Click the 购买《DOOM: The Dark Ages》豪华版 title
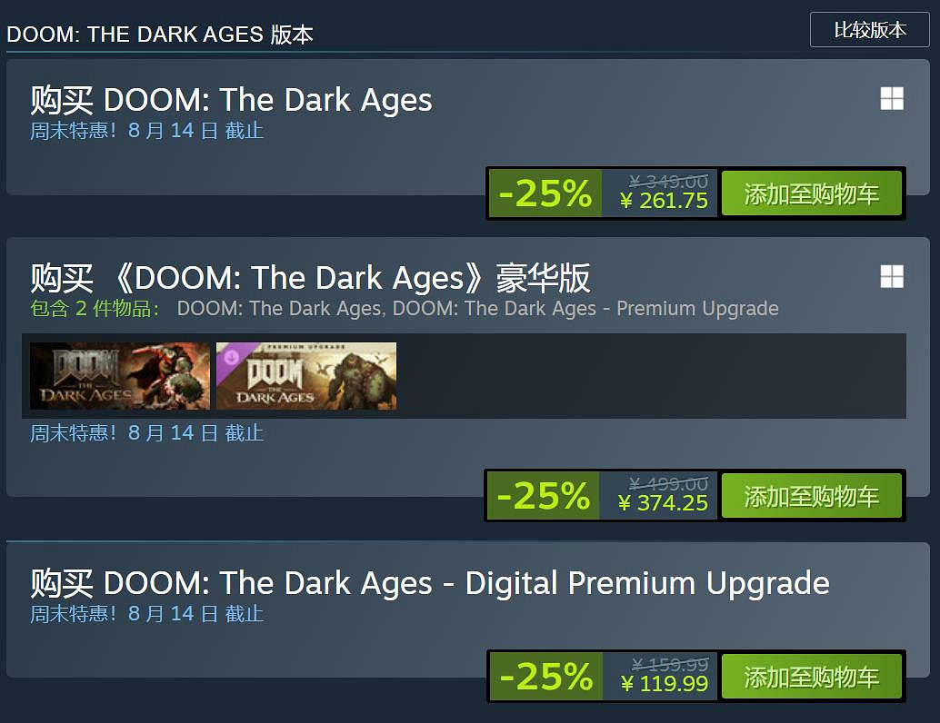The image size is (940, 723). click(x=311, y=277)
